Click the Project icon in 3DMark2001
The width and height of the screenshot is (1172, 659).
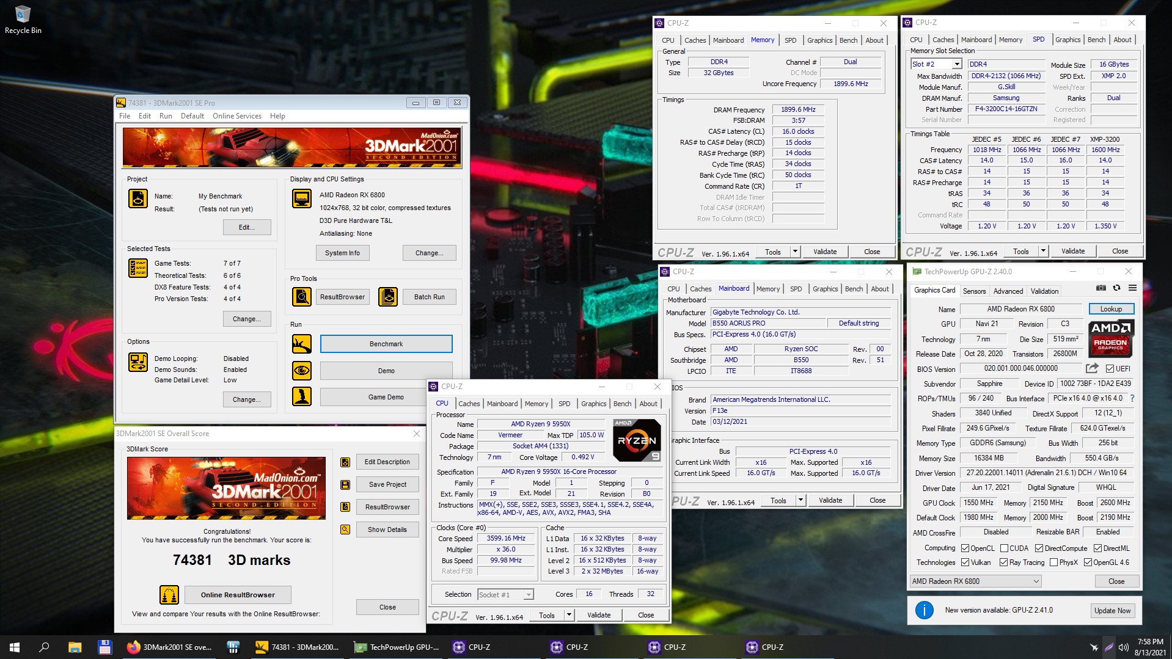pyautogui.click(x=138, y=198)
